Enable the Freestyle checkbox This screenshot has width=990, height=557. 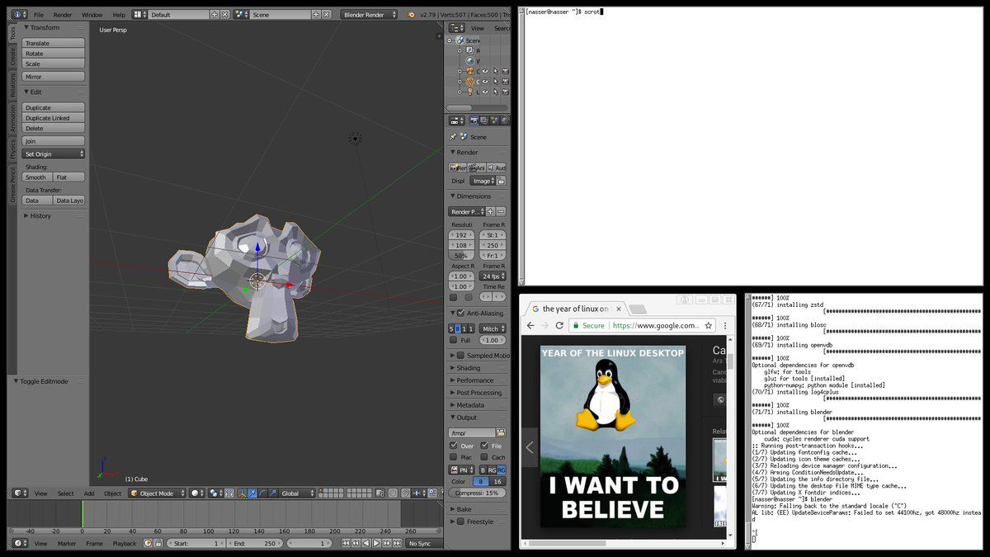click(x=460, y=522)
